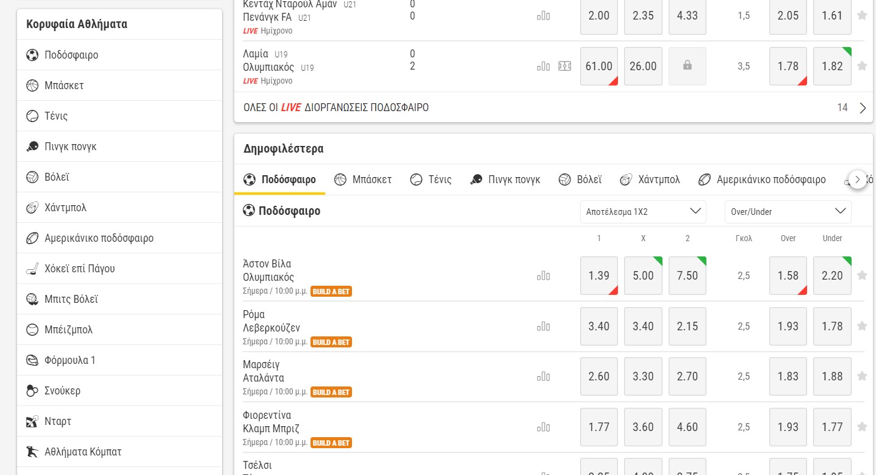The height and width of the screenshot is (475, 876).
Task: Click BUILD A BET for Τσέλσι match row
Action: click(x=331, y=474)
